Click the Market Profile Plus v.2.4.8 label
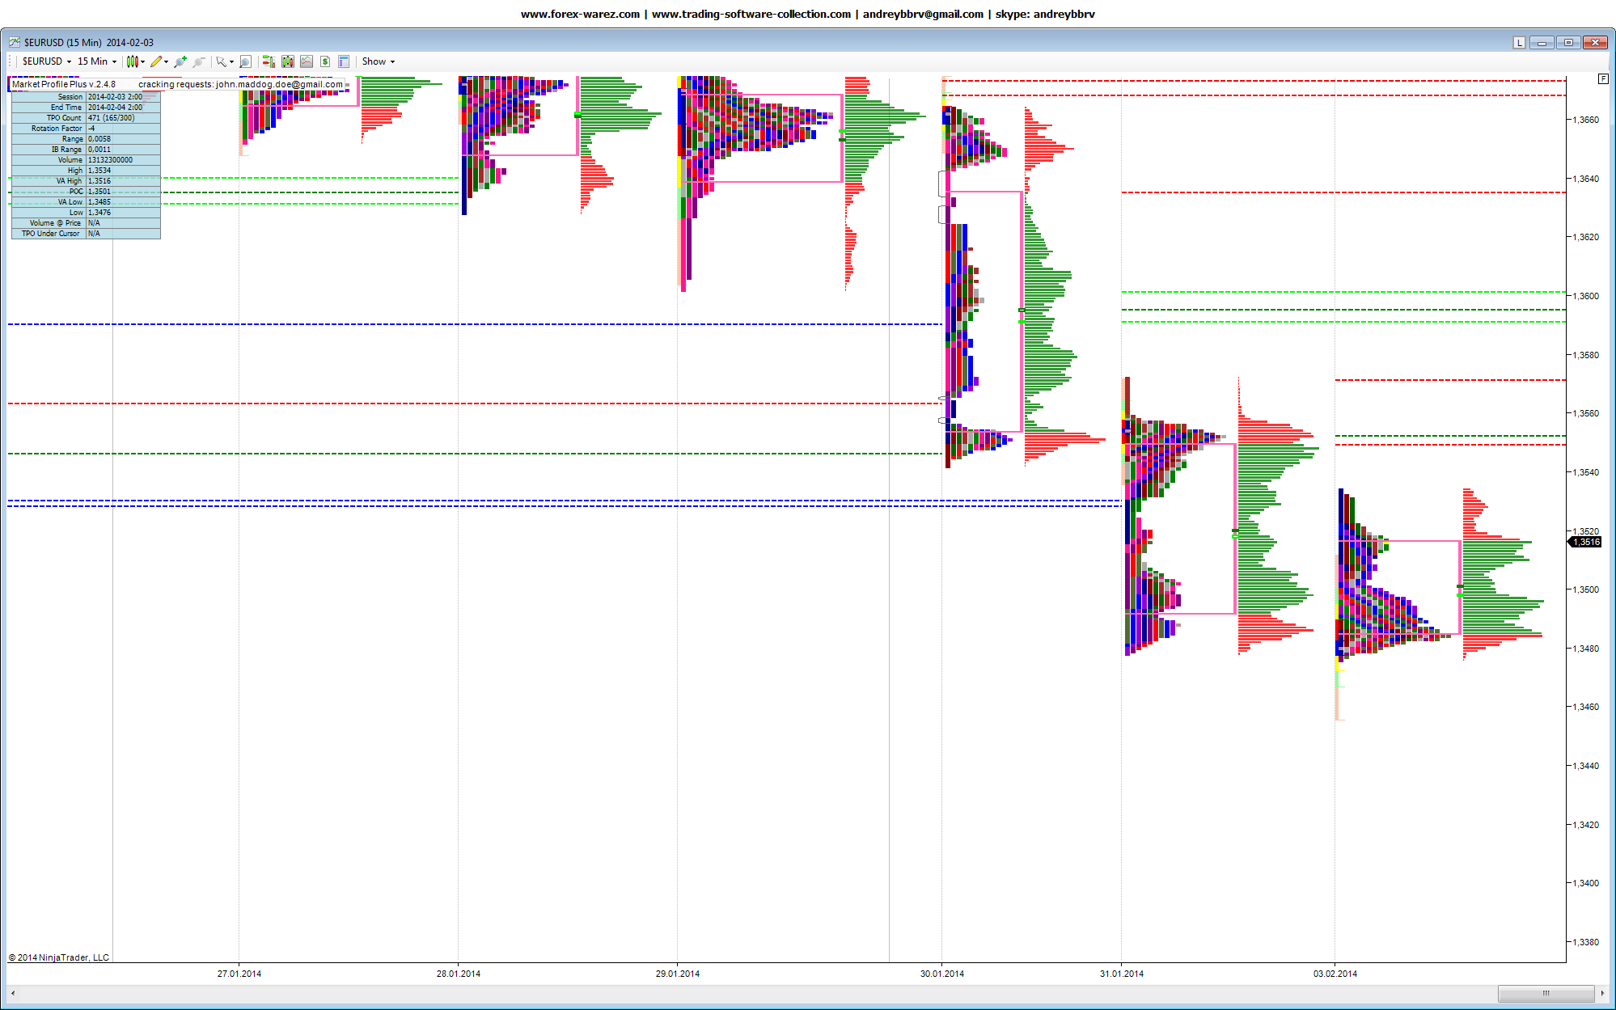 pos(64,84)
